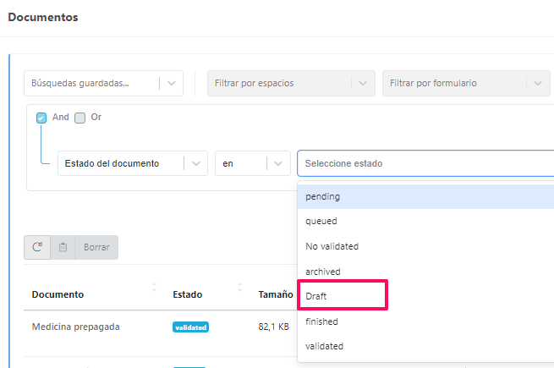Click the refresh documents icon
The image size is (554, 368).
[x=37, y=248]
